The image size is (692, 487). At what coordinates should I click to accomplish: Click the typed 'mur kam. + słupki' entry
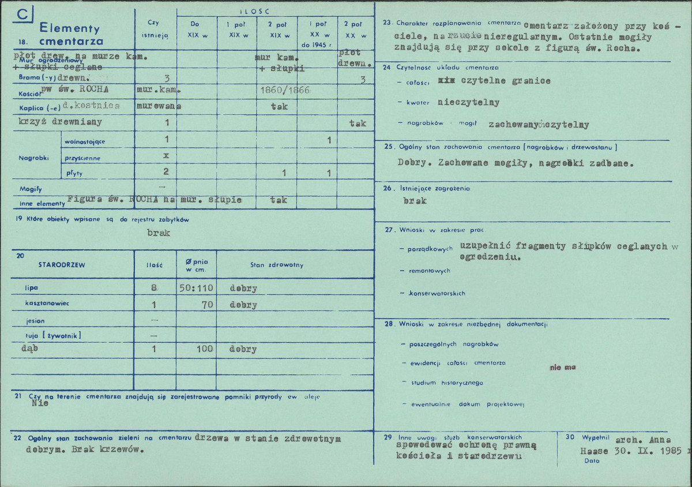pyautogui.click(x=279, y=63)
